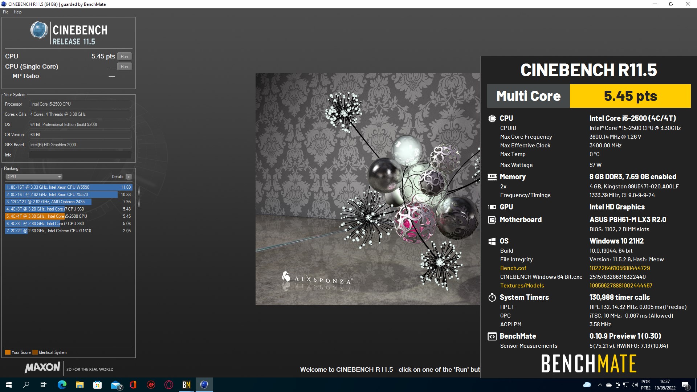
Task: Open Microsoft Store from taskbar
Action: pos(97,385)
